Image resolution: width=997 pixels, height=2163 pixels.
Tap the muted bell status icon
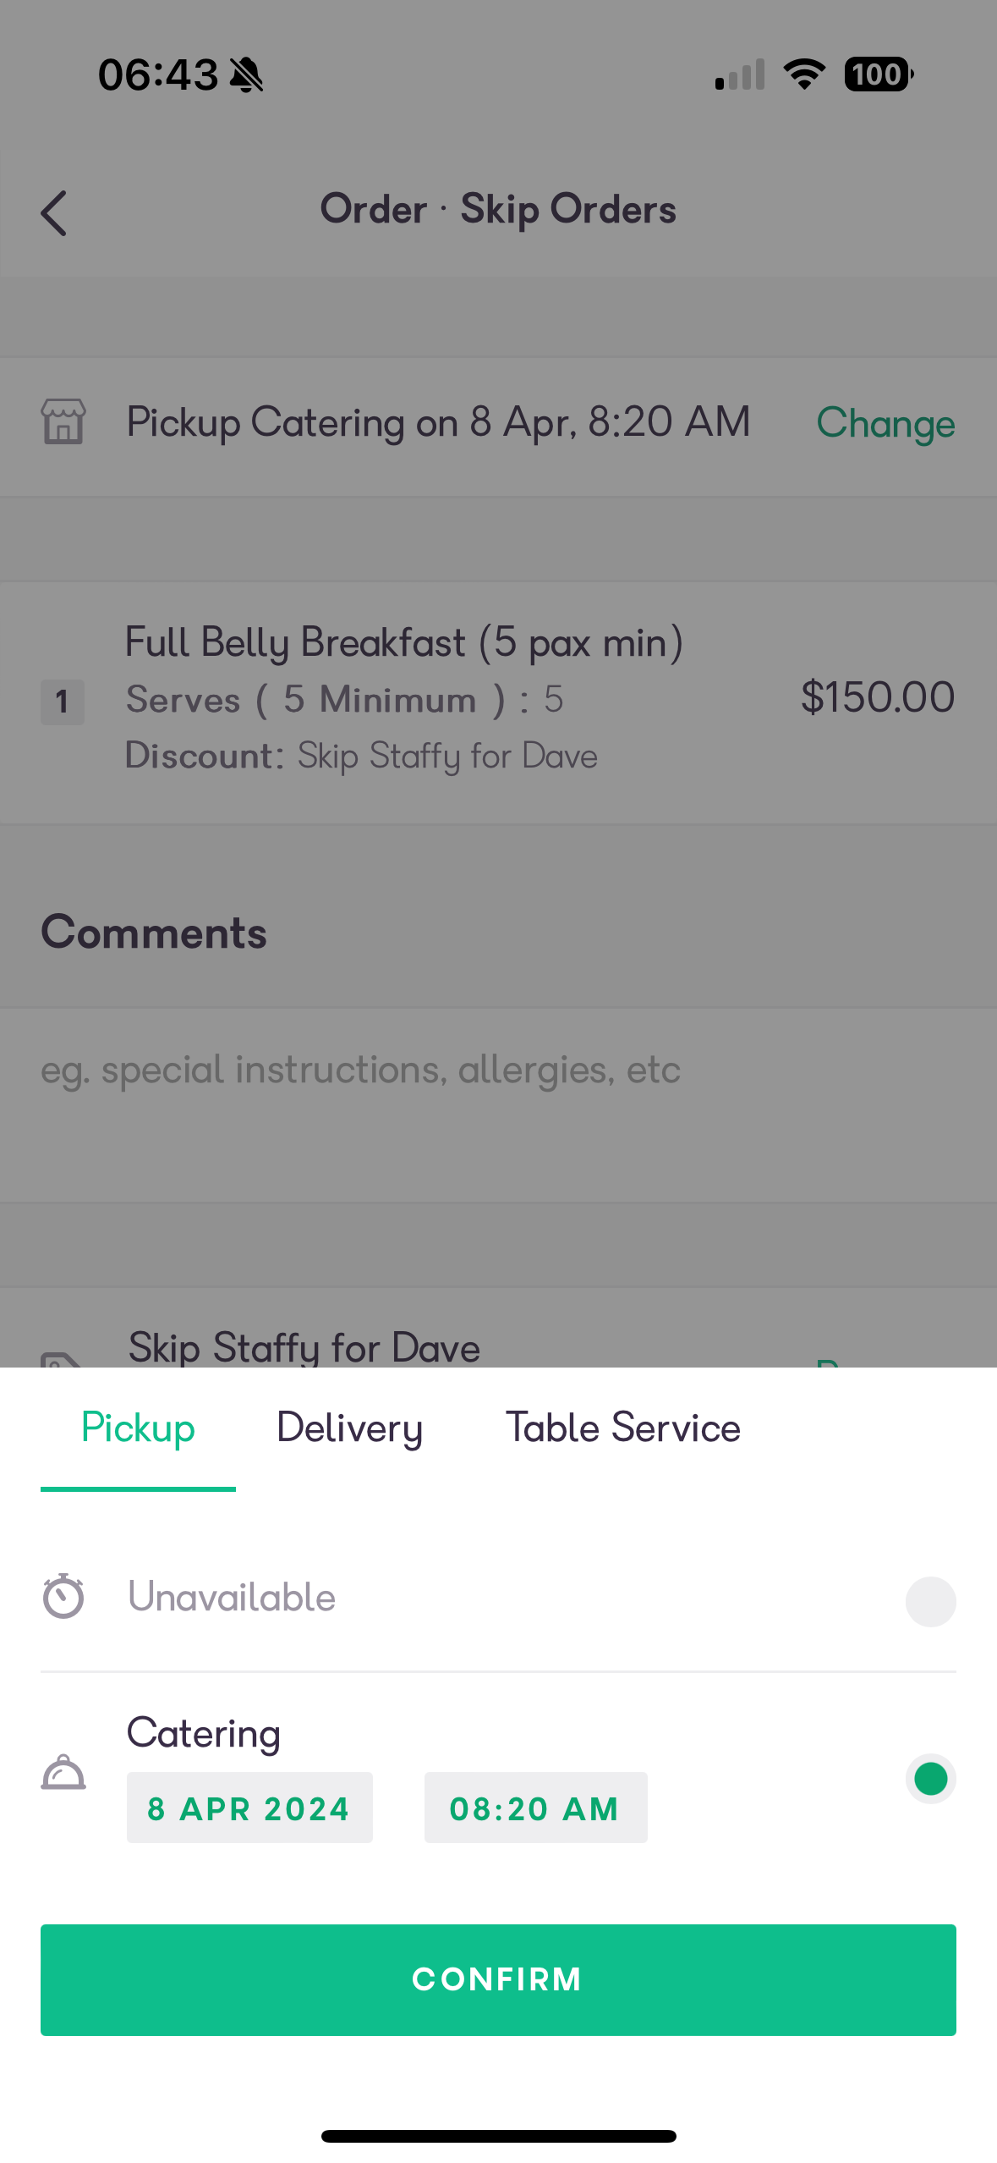click(x=247, y=75)
